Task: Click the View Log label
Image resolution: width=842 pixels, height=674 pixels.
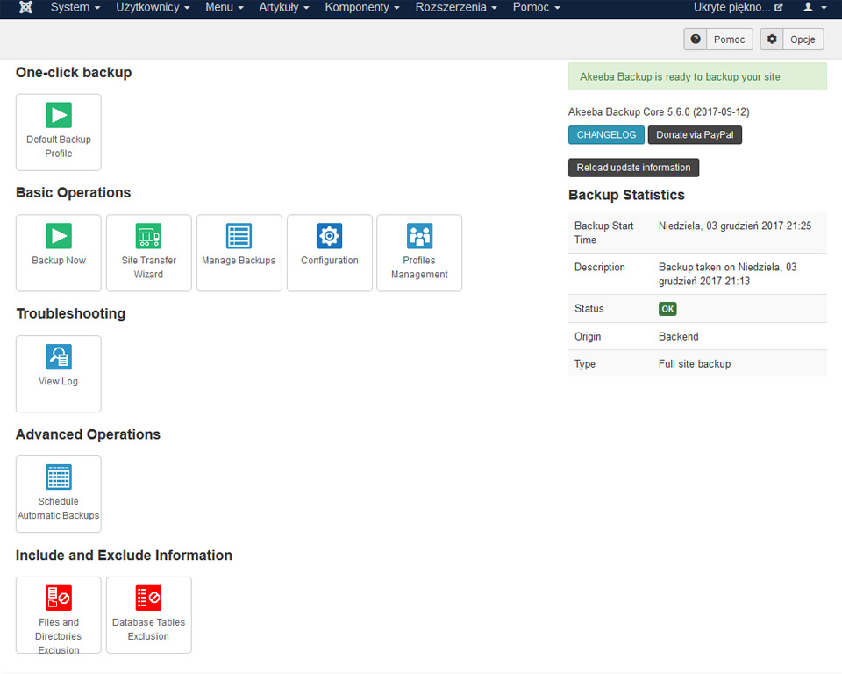Action: click(x=59, y=381)
